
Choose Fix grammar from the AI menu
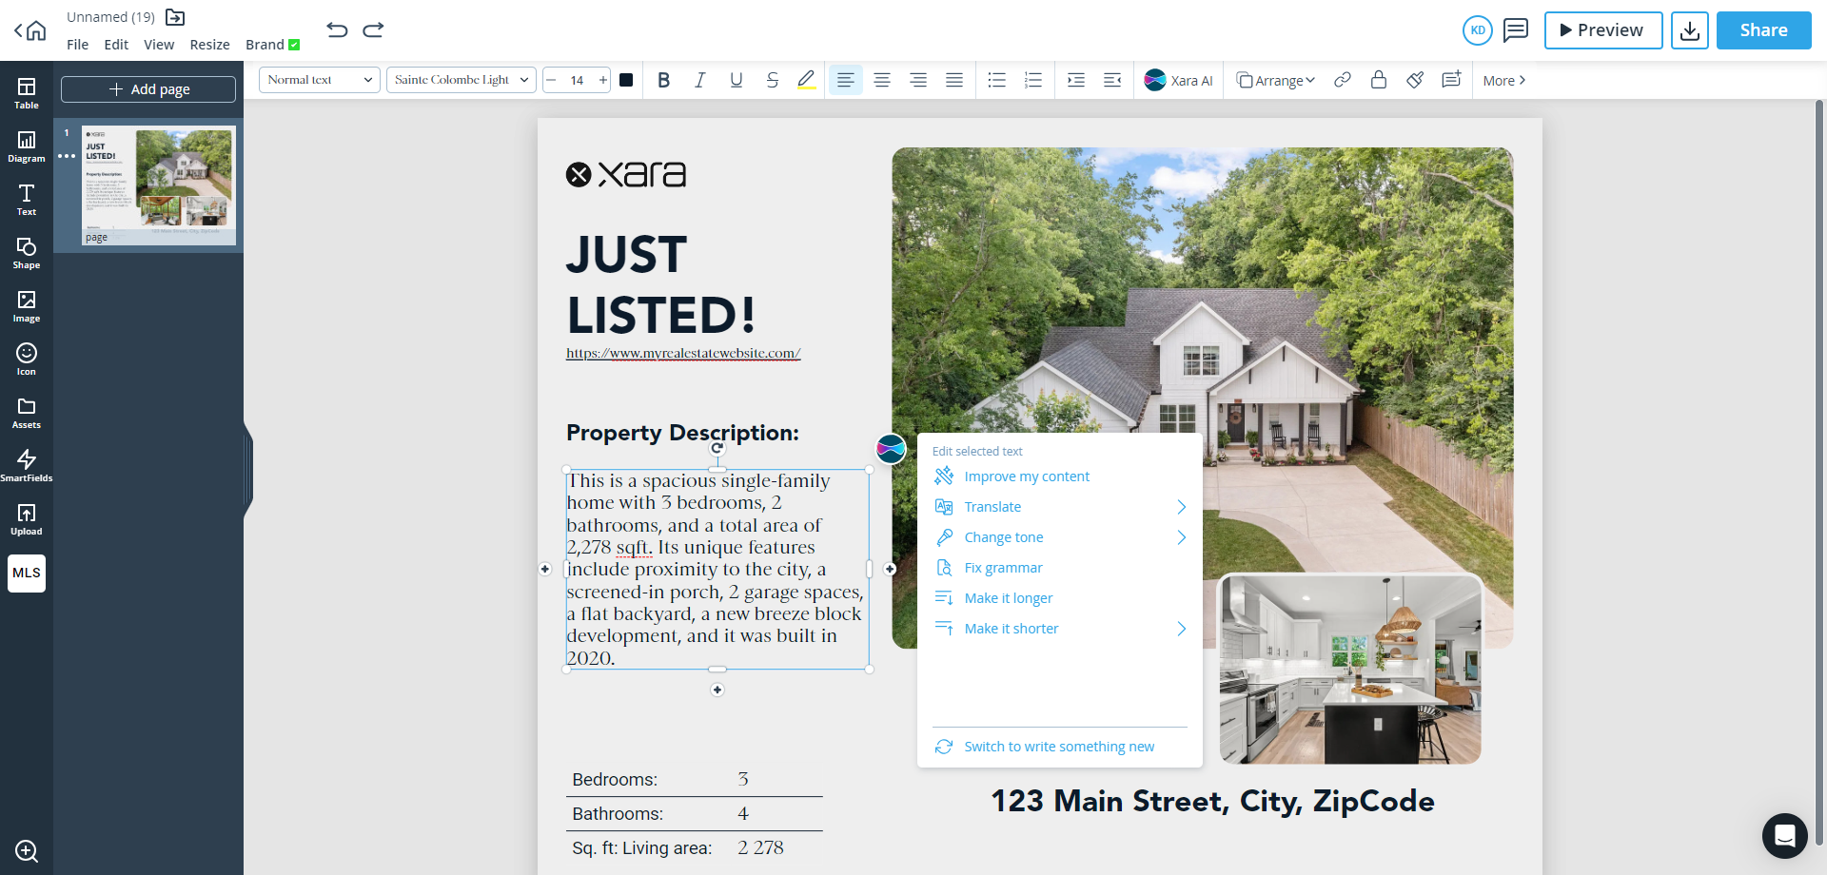click(x=1002, y=567)
